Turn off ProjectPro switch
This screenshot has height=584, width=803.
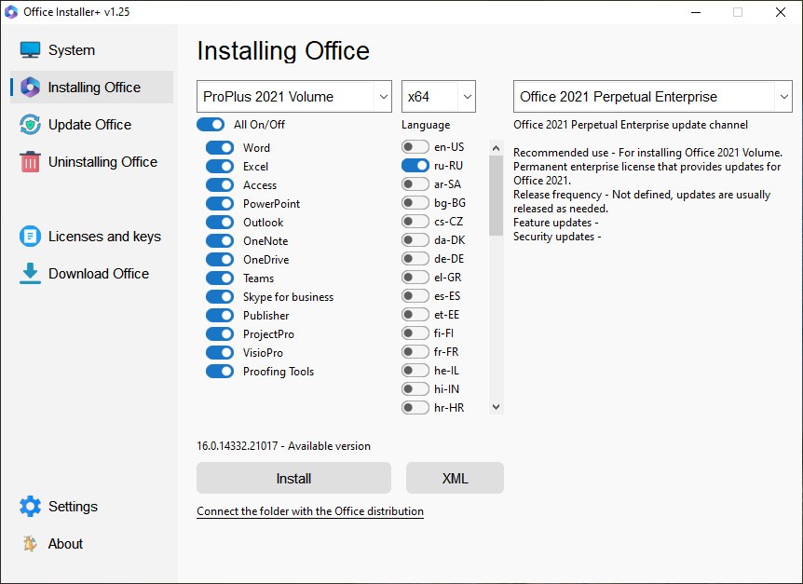tap(220, 334)
